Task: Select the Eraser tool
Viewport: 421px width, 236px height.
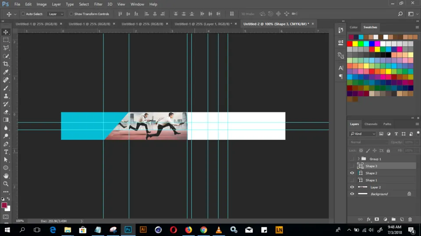Action: pyautogui.click(x=6, y=112)
